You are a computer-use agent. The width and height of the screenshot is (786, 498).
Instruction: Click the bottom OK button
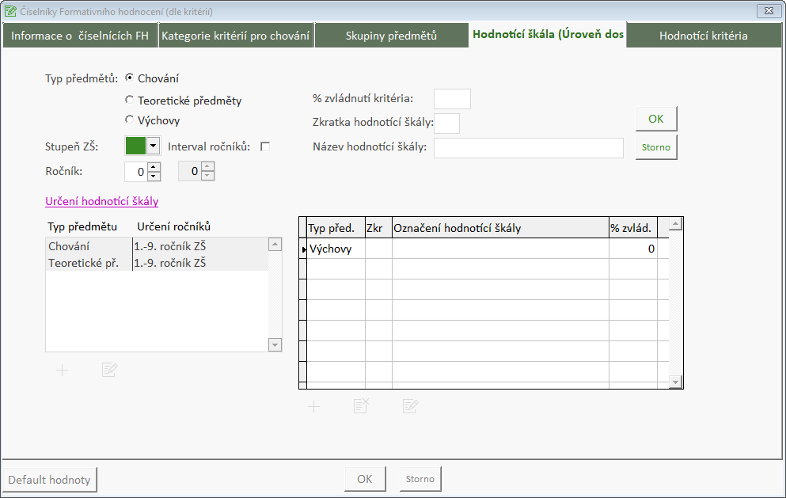pos(365,479)
